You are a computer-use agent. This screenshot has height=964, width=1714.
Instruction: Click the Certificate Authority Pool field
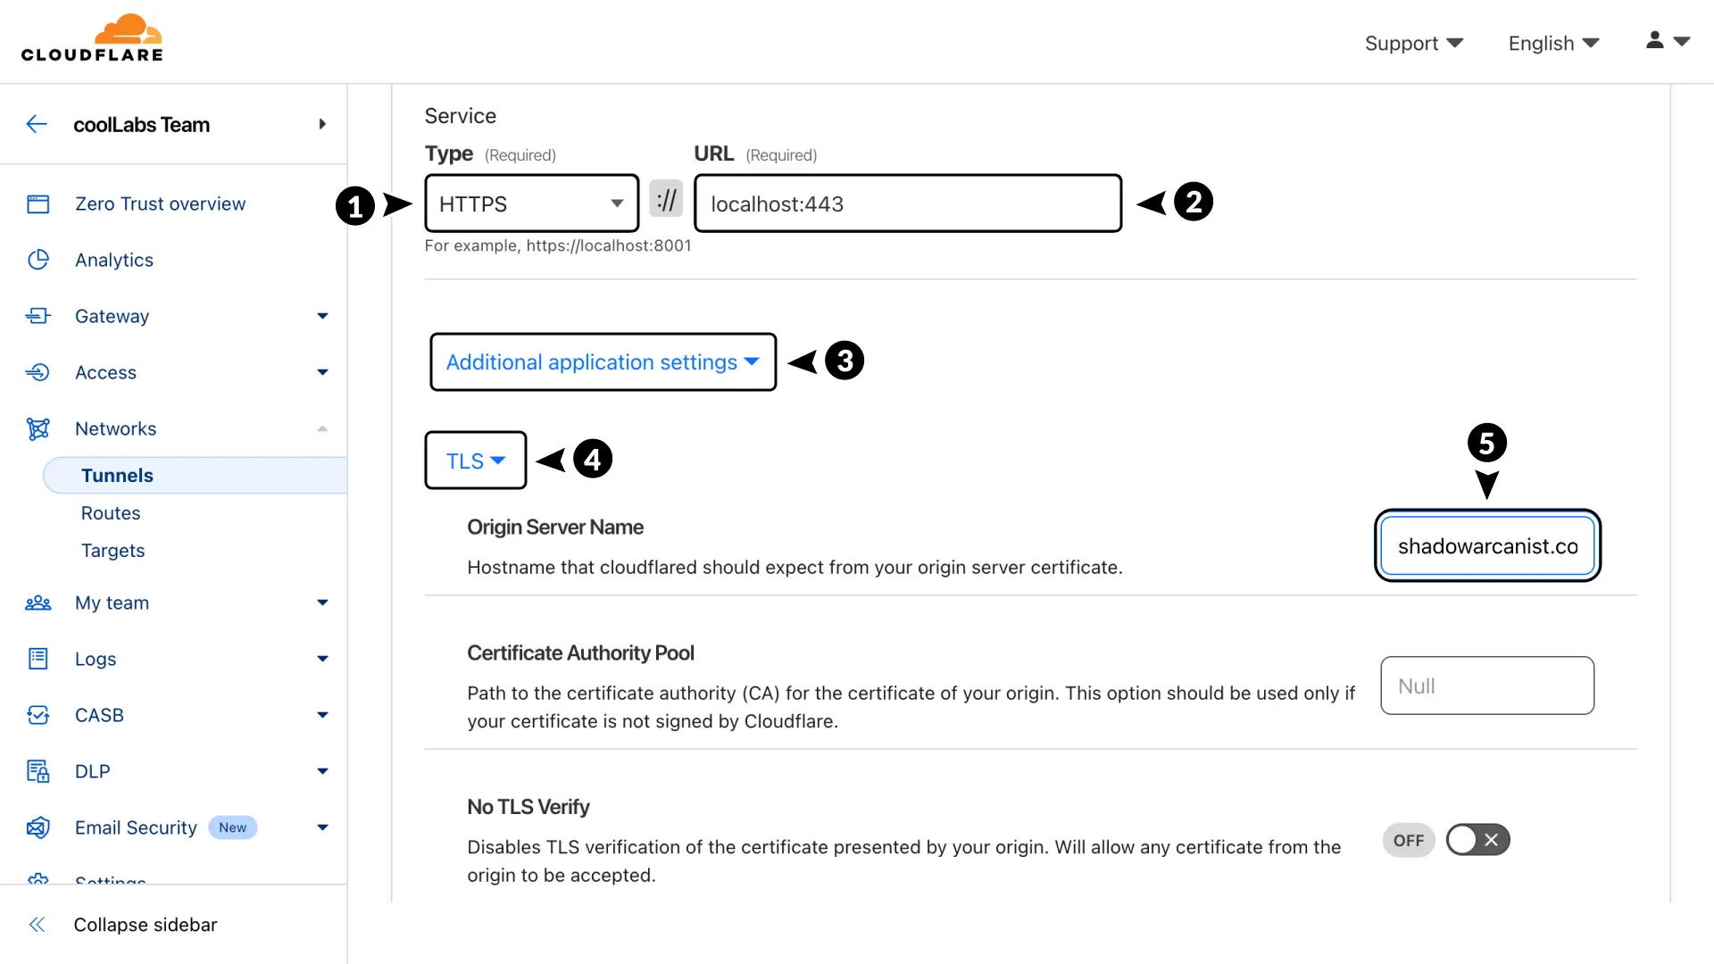pyautogui.click(x=1487, y=686)
